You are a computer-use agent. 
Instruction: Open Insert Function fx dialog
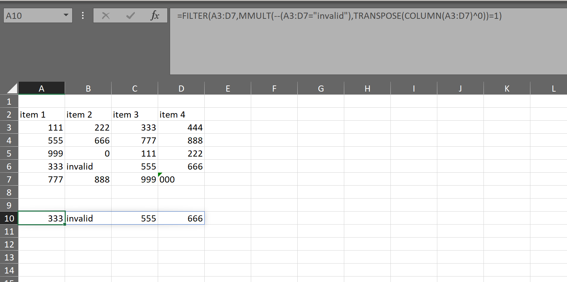[155, 16]
